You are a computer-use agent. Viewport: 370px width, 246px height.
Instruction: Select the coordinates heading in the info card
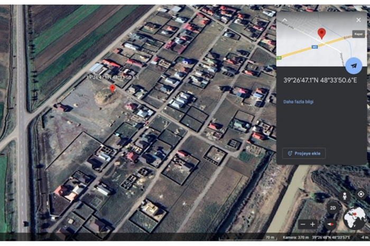pos(320,80)
